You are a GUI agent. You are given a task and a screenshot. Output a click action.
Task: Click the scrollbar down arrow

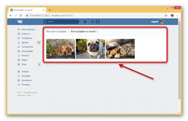point(179,112)
